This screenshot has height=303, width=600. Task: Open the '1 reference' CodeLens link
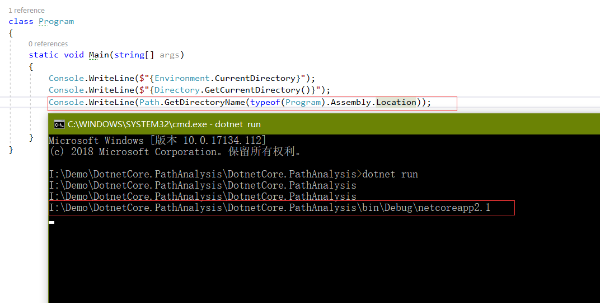click(27, 10)
